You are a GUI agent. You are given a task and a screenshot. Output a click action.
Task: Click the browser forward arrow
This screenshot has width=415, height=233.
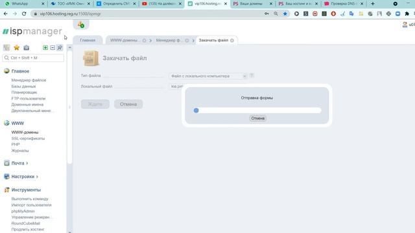pos(15,14)
